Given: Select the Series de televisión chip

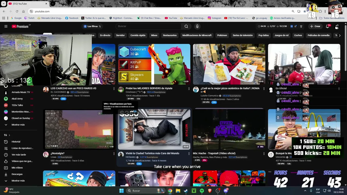Looking at the screenshot, I should click(x=243, y=35).
